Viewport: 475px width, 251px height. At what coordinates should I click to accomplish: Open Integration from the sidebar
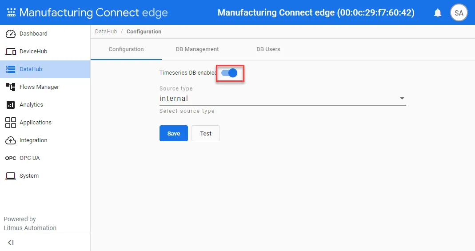[x=45, y=140]
